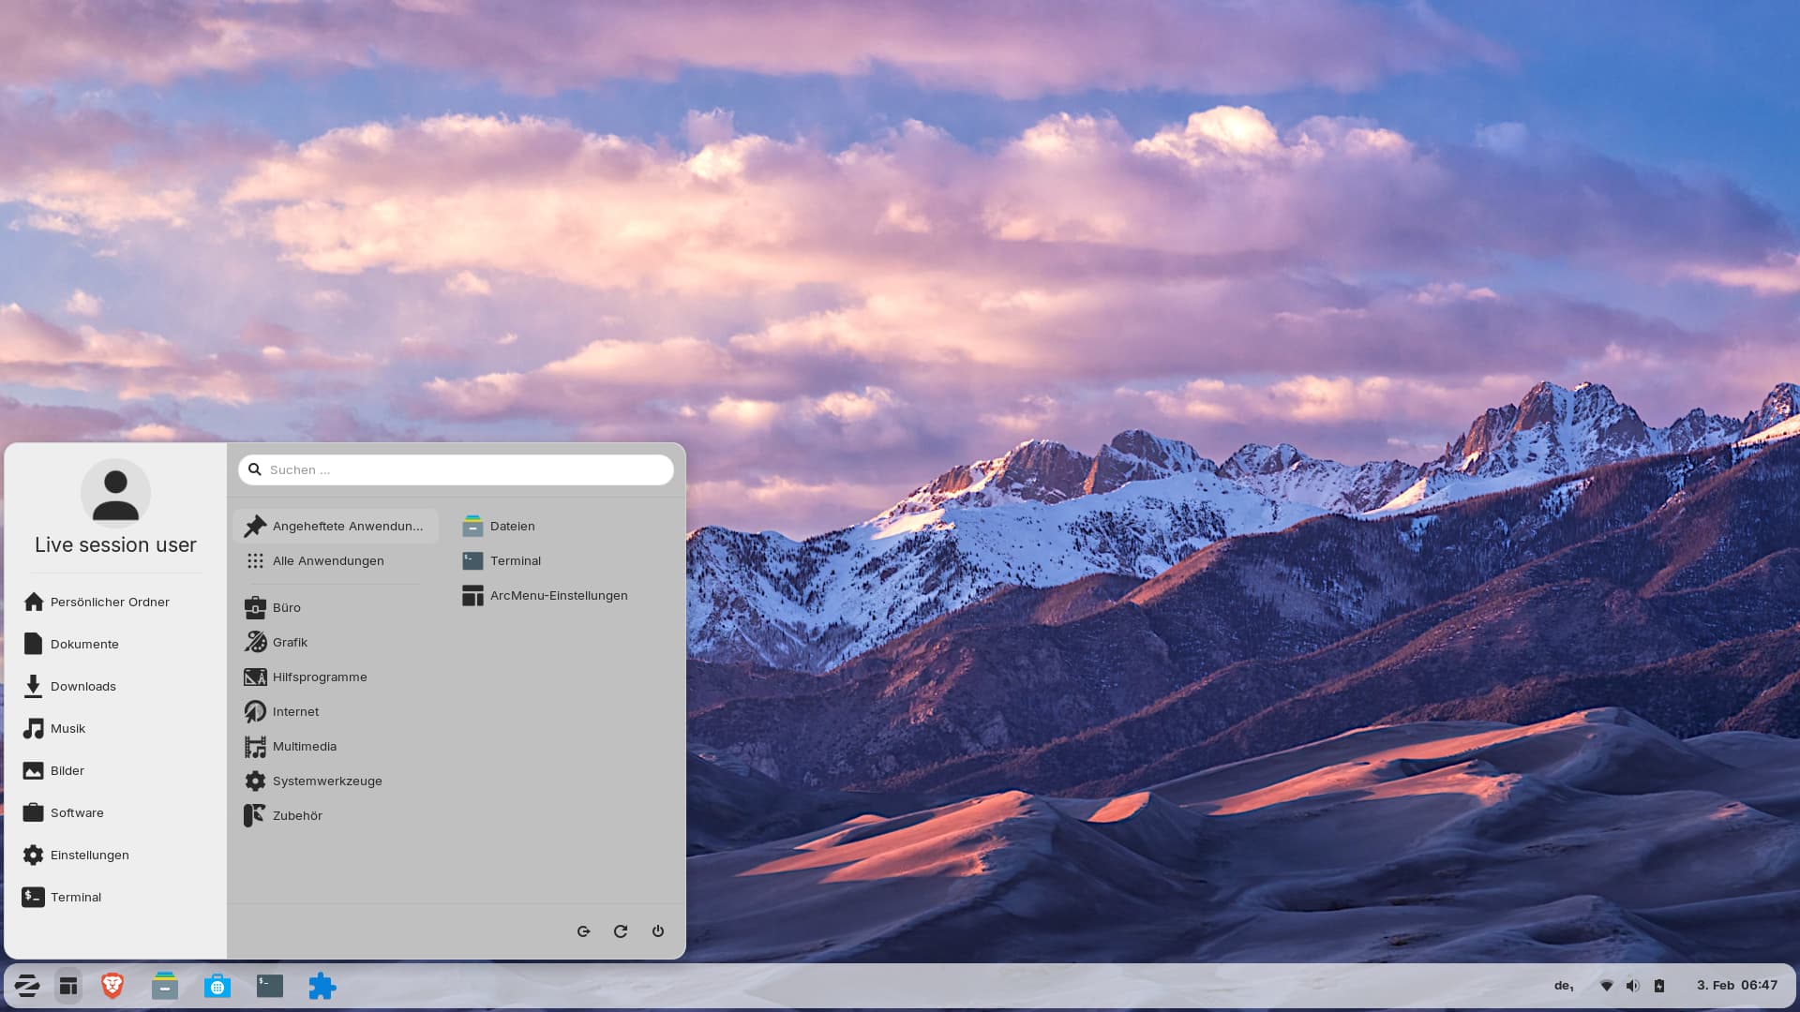Open the puzzle piece extensions icon

tap(322, 986)
